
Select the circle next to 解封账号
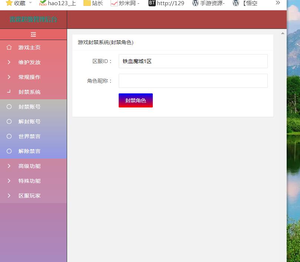tap(9, 122)
